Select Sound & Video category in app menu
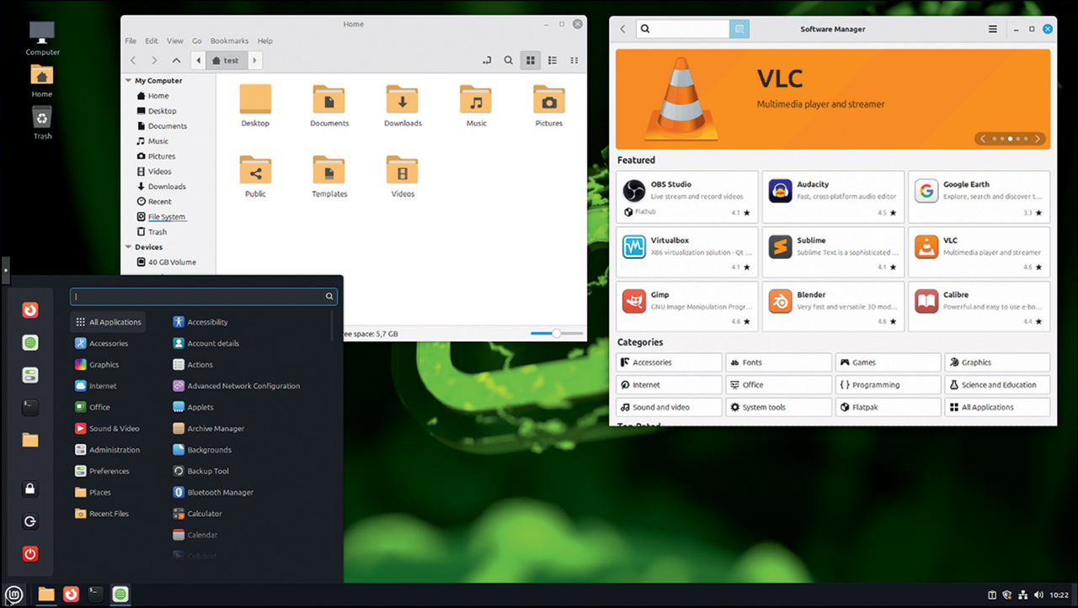1078x608 pixels. click(114, 429)
